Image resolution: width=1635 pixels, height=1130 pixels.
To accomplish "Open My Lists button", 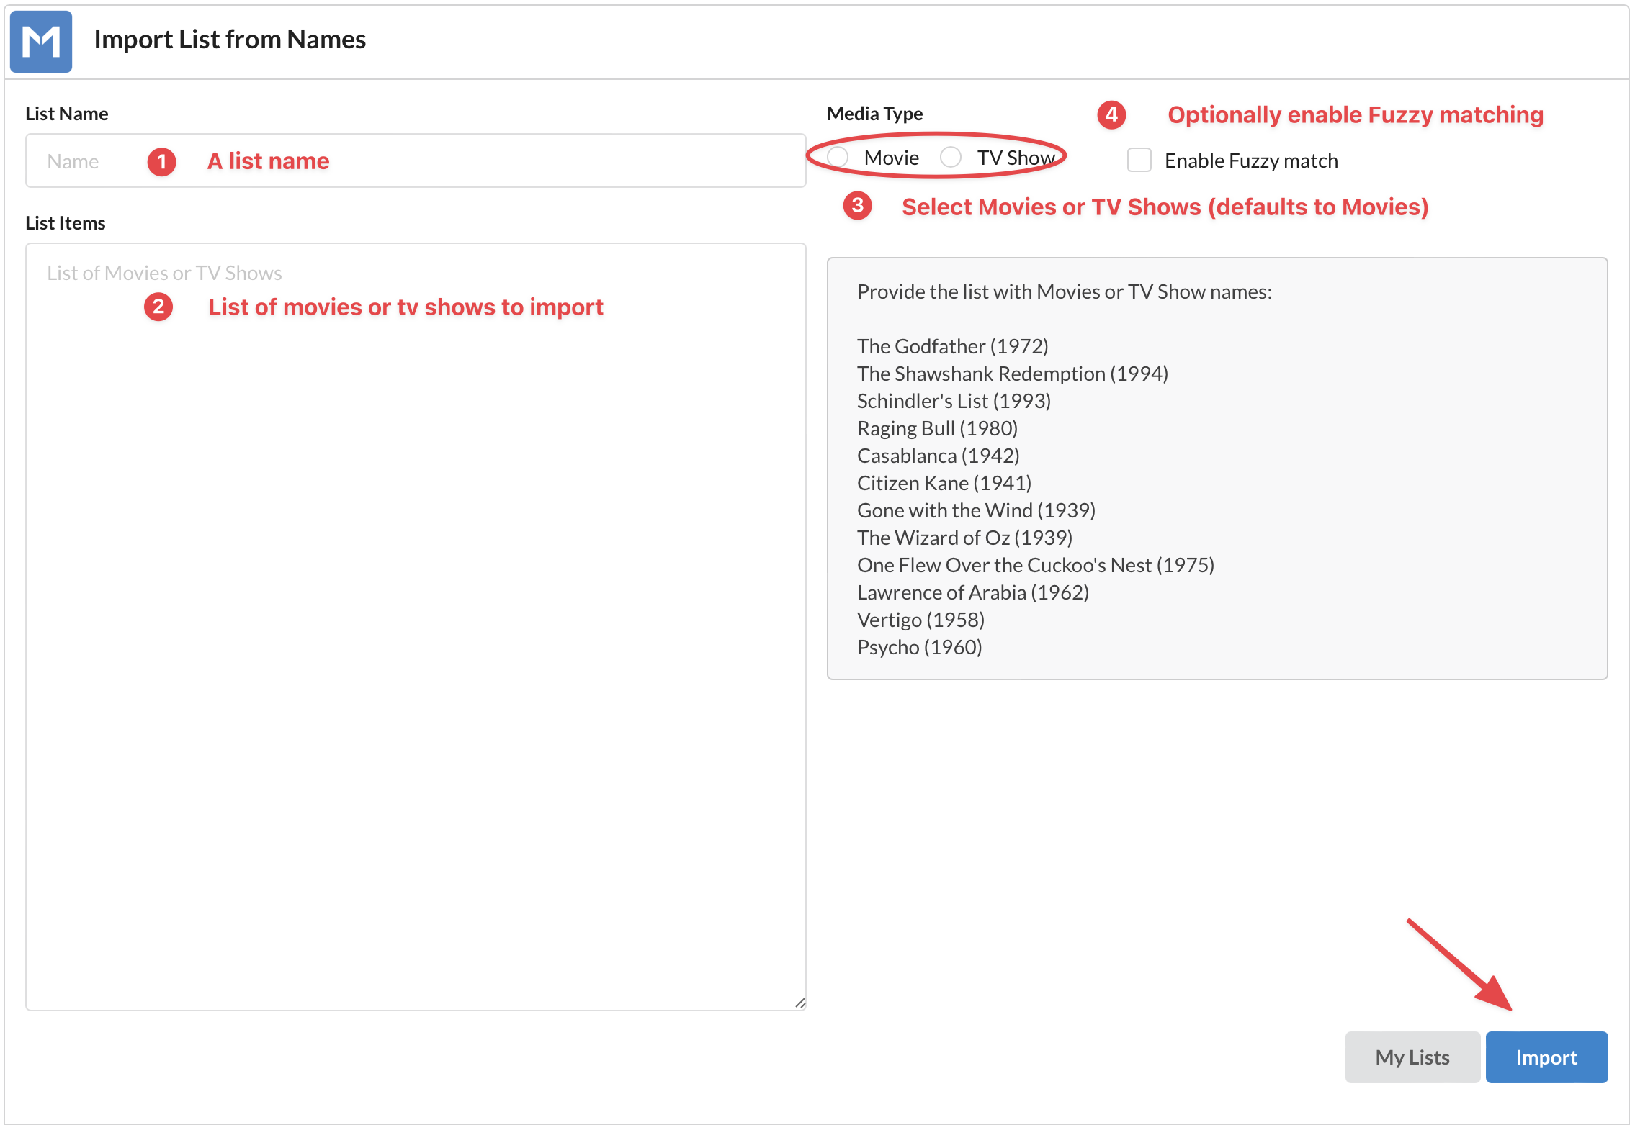I will 1412,1057.
